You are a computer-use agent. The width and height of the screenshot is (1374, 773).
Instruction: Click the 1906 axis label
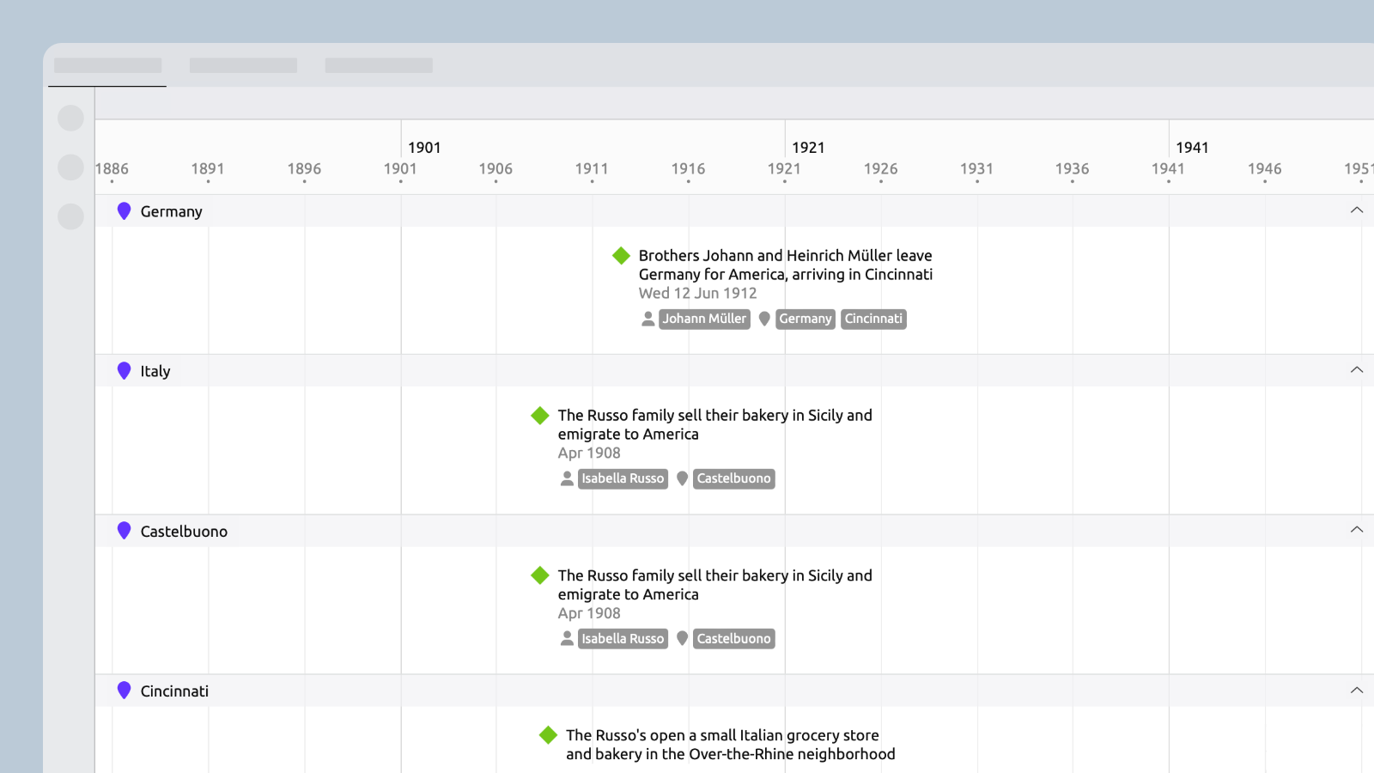click(x=495, y=169)
